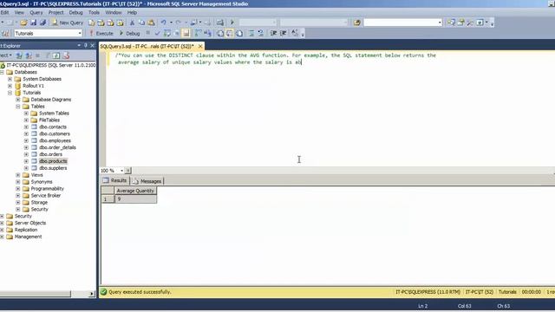Expand the Programmability folder
The image size is (555, 312).
(18, 189)
